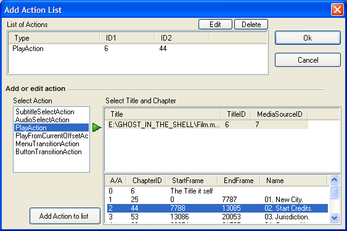
Task: Click the StartFrame column header
Action: tap(192, 181)
